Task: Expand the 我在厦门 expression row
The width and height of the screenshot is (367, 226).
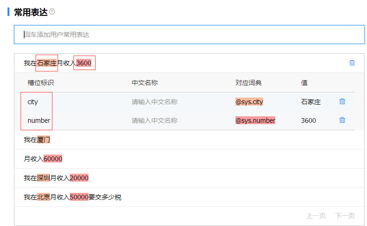Action: (189, 140)
